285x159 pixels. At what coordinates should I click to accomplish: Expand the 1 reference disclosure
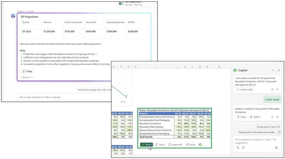[x=26, y=77]
